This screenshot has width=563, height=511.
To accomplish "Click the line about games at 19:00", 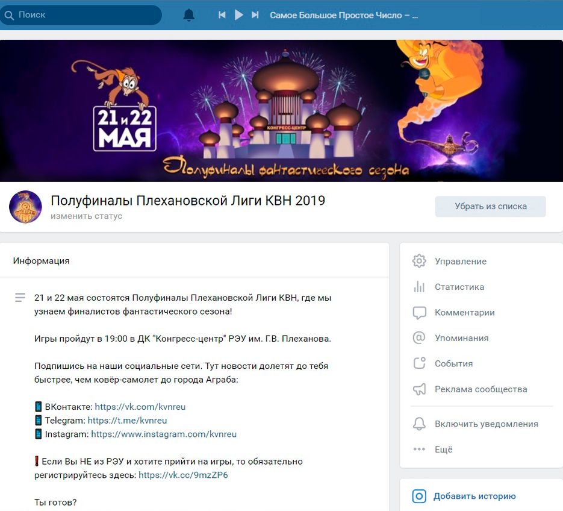I will pos(182,339).
